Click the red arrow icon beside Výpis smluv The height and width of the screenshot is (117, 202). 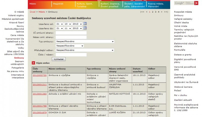point(33,63)
